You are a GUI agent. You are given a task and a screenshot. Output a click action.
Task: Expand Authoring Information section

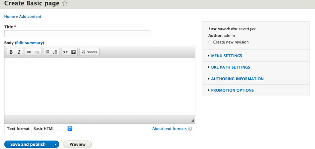pyautogui.click(x=237, y=79)
